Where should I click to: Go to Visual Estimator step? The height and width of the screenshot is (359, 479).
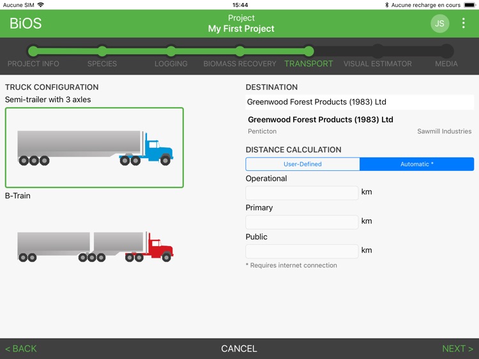tap(377, 64)
